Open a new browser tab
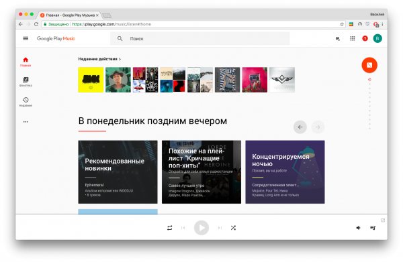Image resolution: width=403 pixels, height=262 pixels. pyautogui.click(x=107, y=16)
